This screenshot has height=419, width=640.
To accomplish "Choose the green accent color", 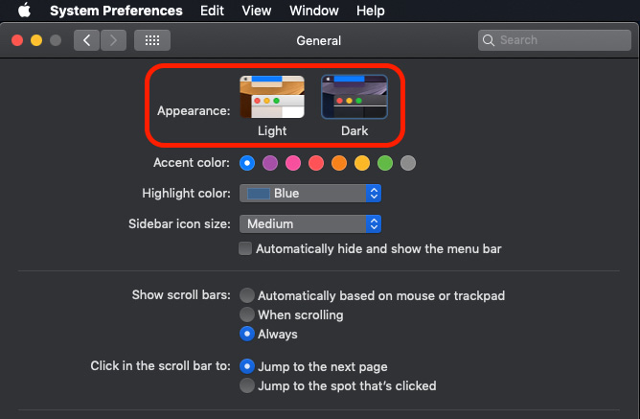I will point(385,163).
